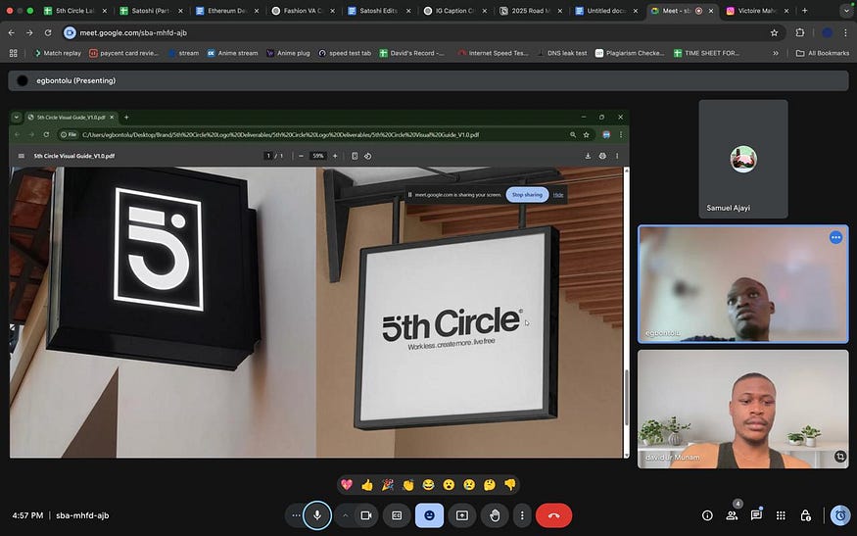Send the thumbs down reaction
Screen dimensions: 857x536
pos(510,485)
